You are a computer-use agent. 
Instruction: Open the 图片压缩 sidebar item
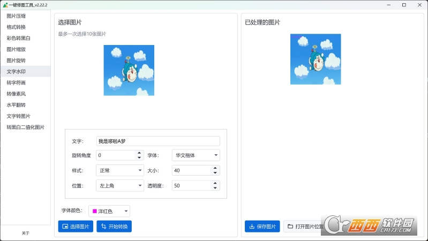coord(25,16)
